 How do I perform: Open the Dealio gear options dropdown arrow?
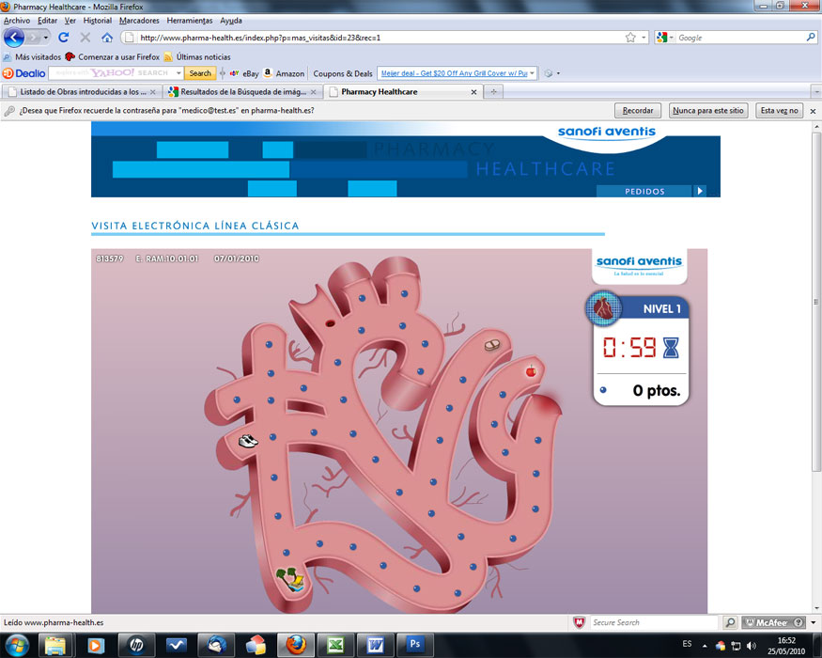pyautogui.click(x=558, y=73)
